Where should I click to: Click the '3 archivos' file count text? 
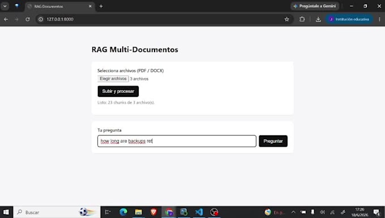(139, 79)
